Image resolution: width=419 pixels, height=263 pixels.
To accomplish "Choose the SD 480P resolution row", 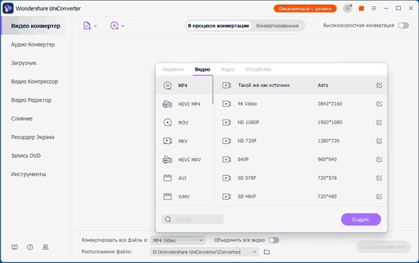I will pyautogui.click(x=301, y=197).
